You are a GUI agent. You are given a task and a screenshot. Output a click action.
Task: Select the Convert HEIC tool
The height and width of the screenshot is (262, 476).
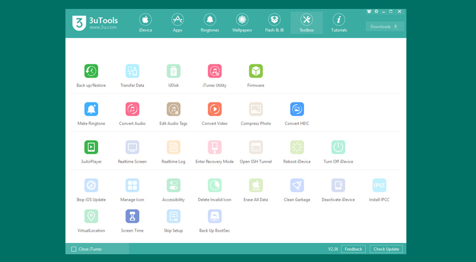297,110
